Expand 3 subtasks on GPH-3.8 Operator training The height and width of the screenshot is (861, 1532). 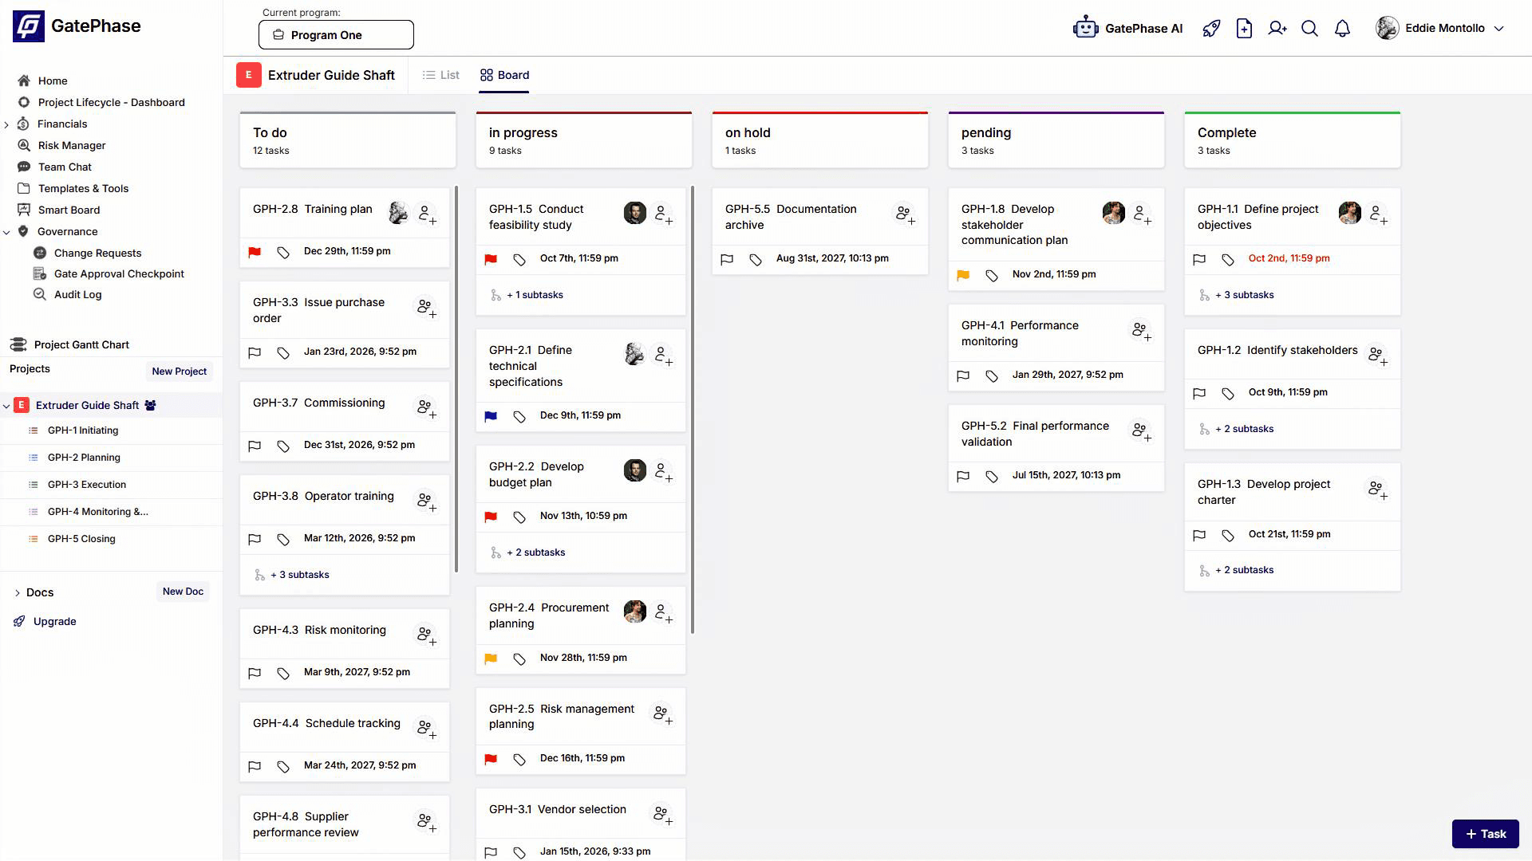tap(299, 575)
